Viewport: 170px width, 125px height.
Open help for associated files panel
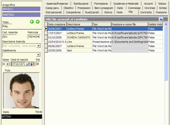pos(161,19)
